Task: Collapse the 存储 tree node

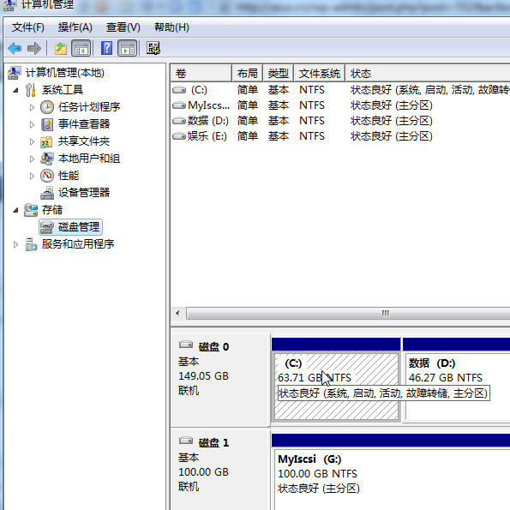Action: point(15,210)
